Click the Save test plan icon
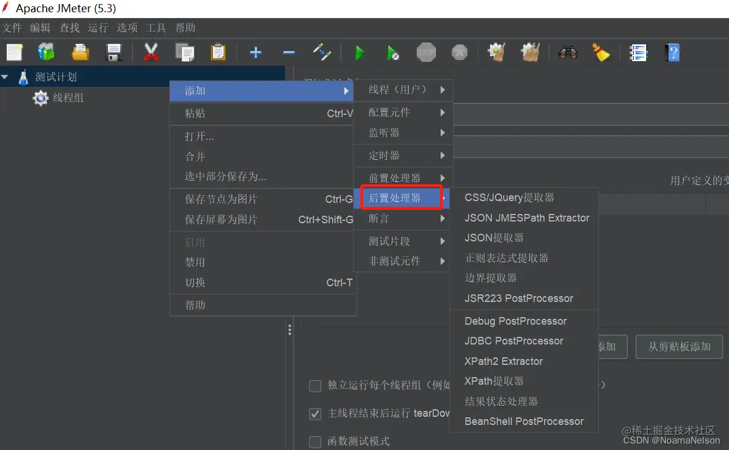This screenshot has width=729, height=450. click(114, 52)
